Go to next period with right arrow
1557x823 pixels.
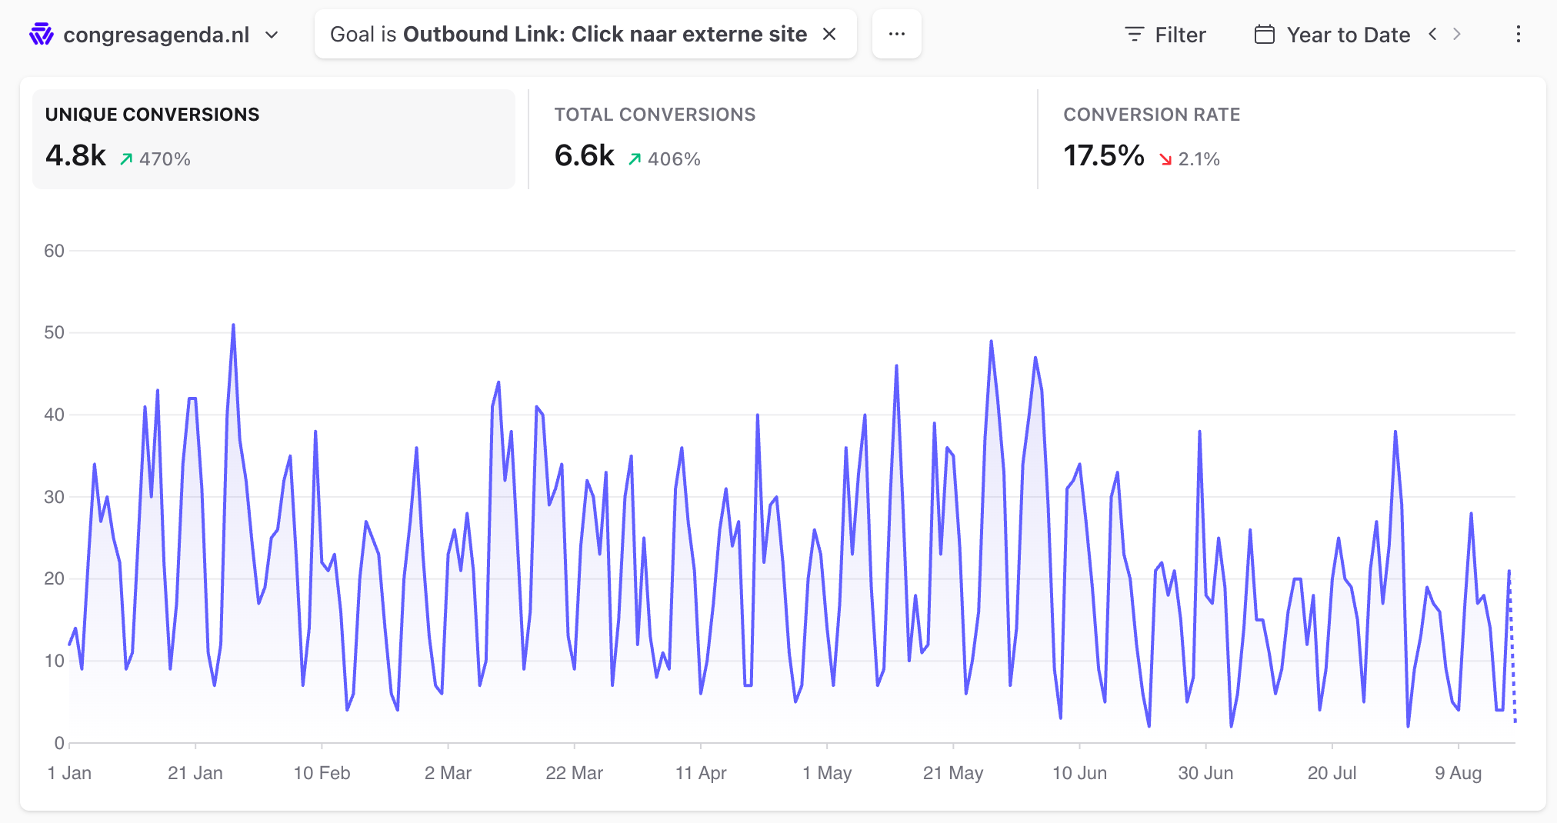[1456, 34]
